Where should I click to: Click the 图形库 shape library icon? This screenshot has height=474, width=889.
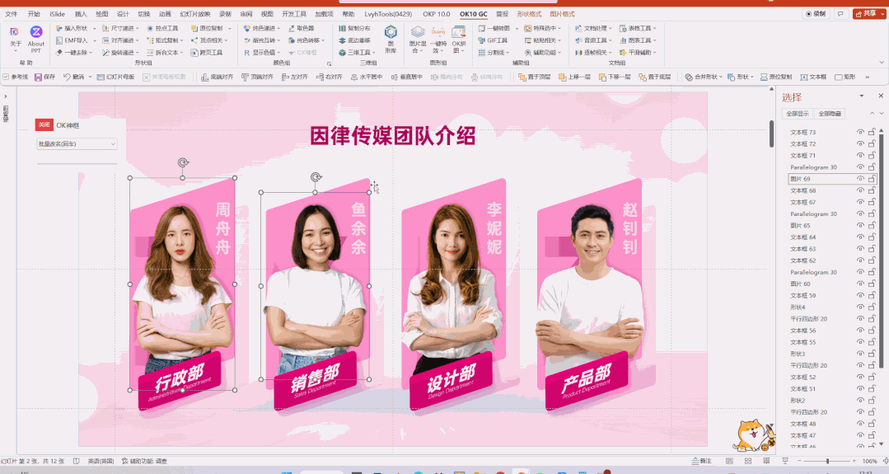391,39
